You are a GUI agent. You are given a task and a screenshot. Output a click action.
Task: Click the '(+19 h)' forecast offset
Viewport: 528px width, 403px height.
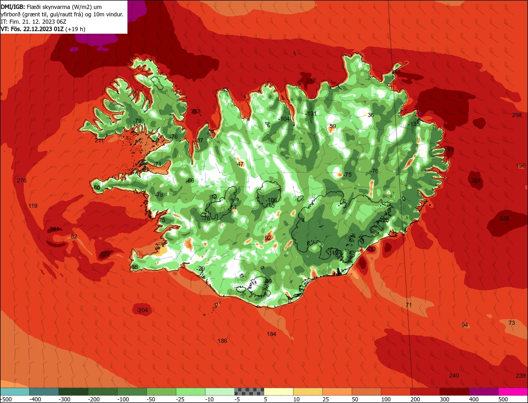[x=76, y=29]
